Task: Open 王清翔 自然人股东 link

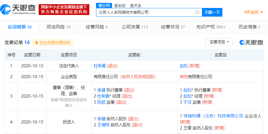Action: pyautogui.click(x=103, y=125)
